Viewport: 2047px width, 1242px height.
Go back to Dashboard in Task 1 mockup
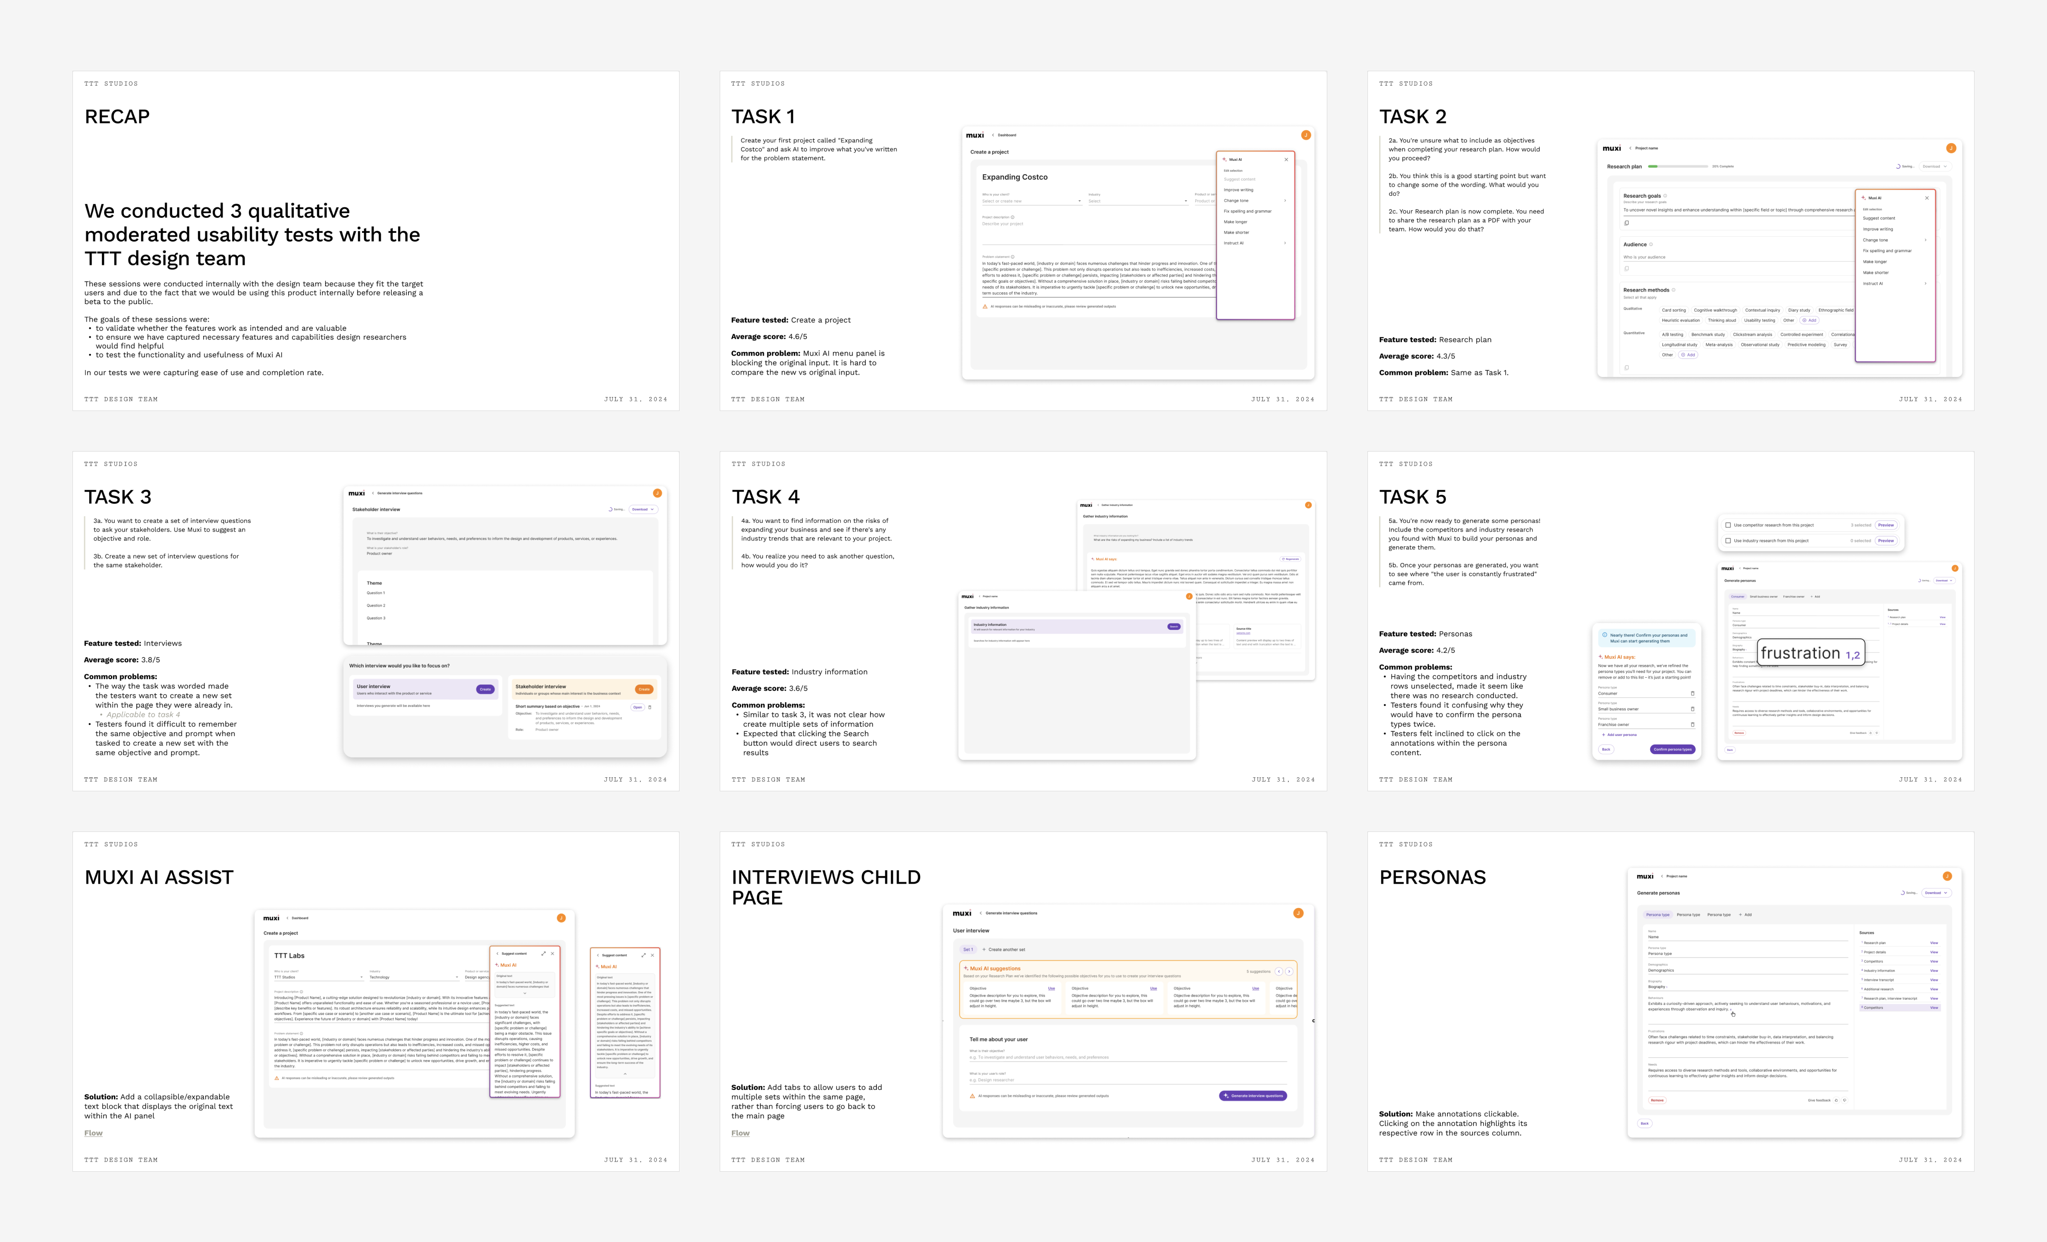point(1004,134)
